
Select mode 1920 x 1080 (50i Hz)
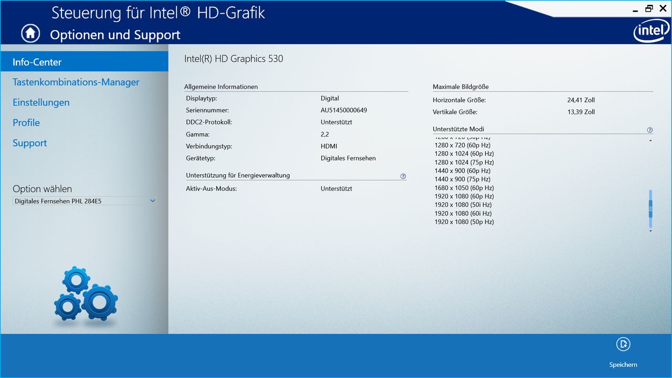(463, 205)
